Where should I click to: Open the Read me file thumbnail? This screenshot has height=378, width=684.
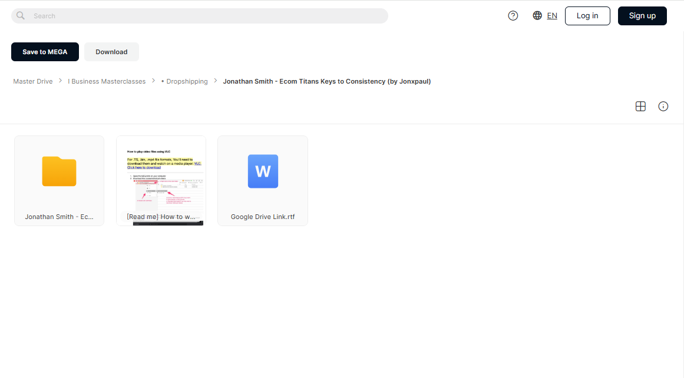click(x=161, y=181)
